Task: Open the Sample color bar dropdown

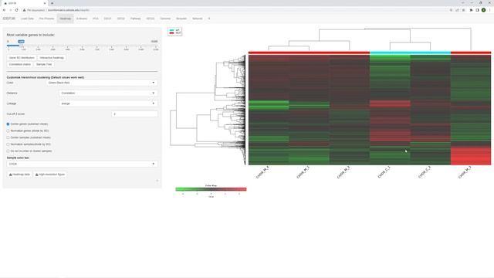Action: (x=83, y=164)
